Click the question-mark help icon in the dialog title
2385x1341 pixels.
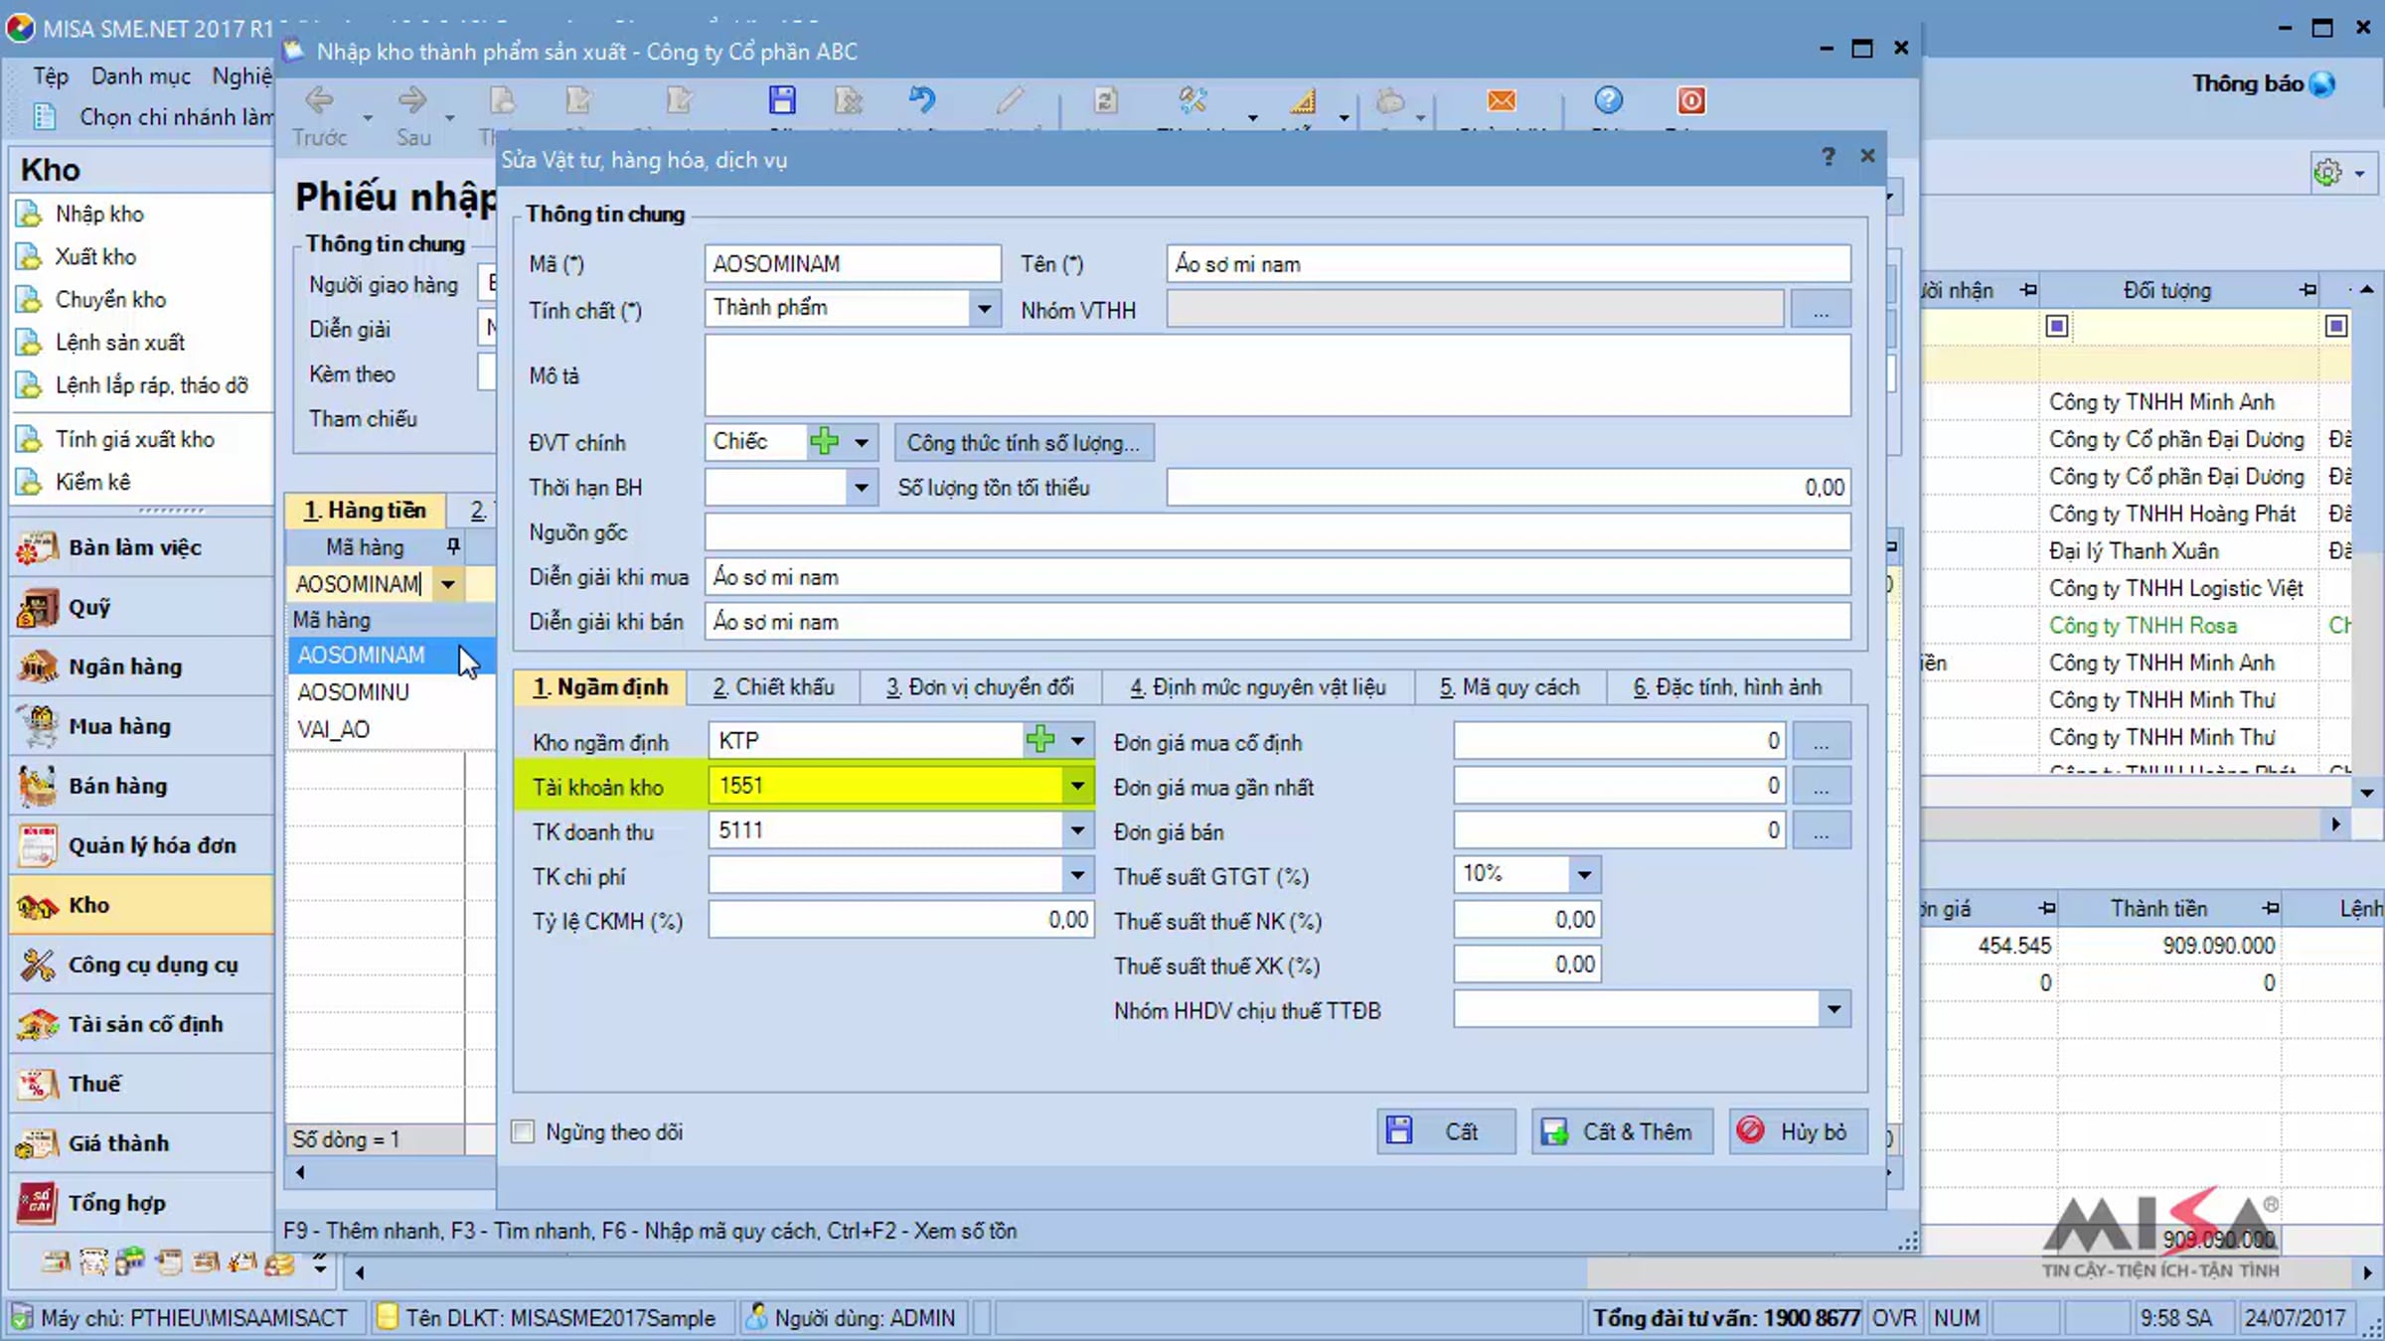[1828, 157]
